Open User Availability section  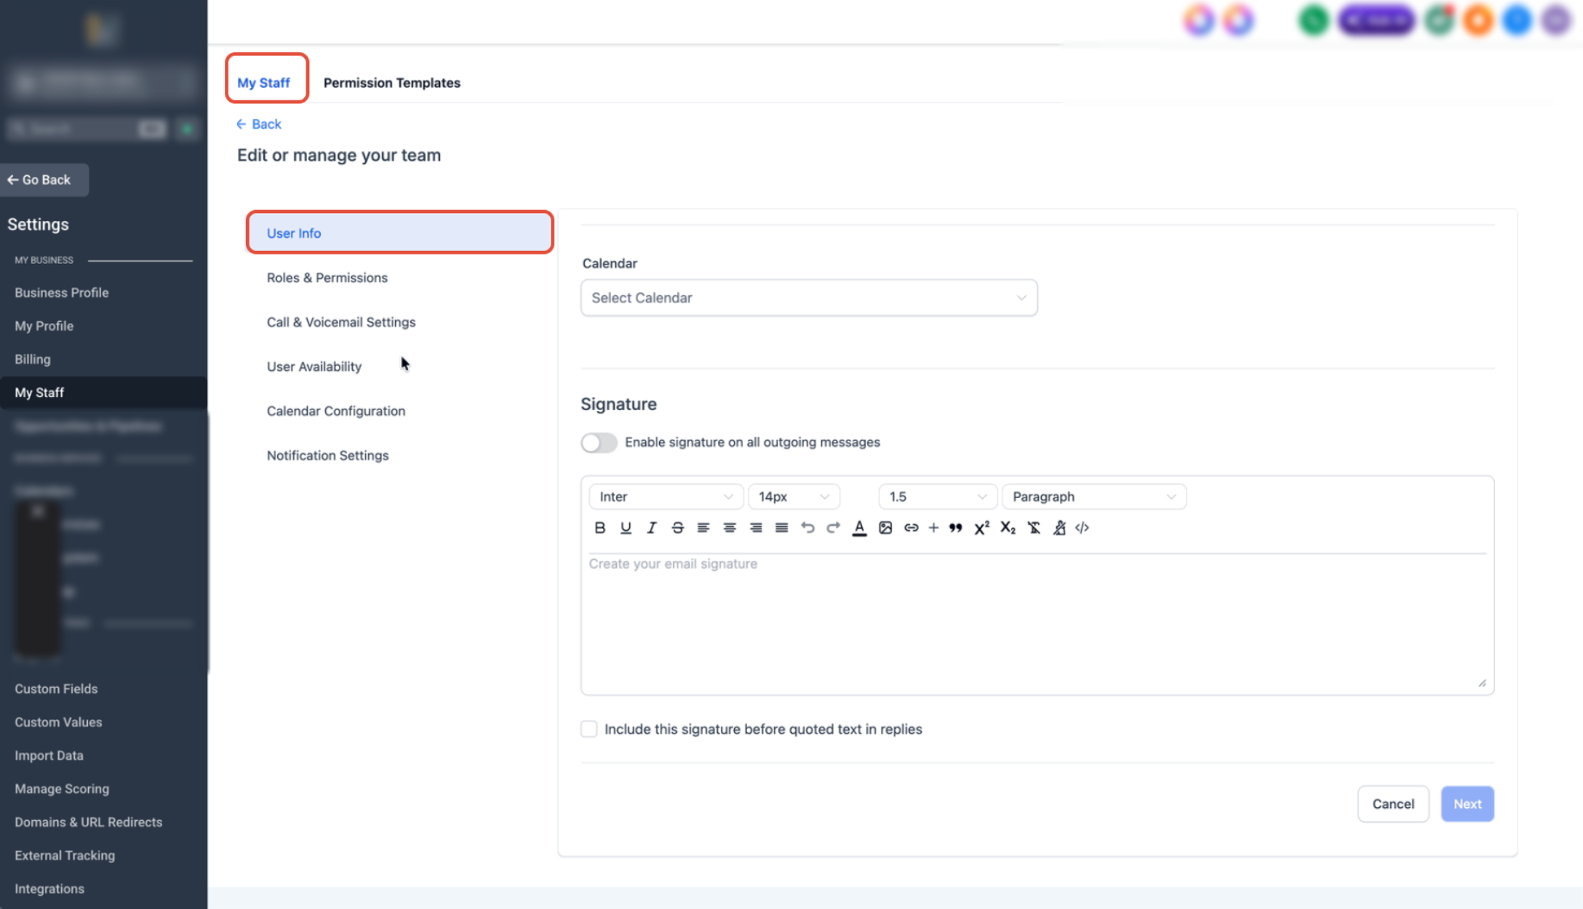click(314, 367)
